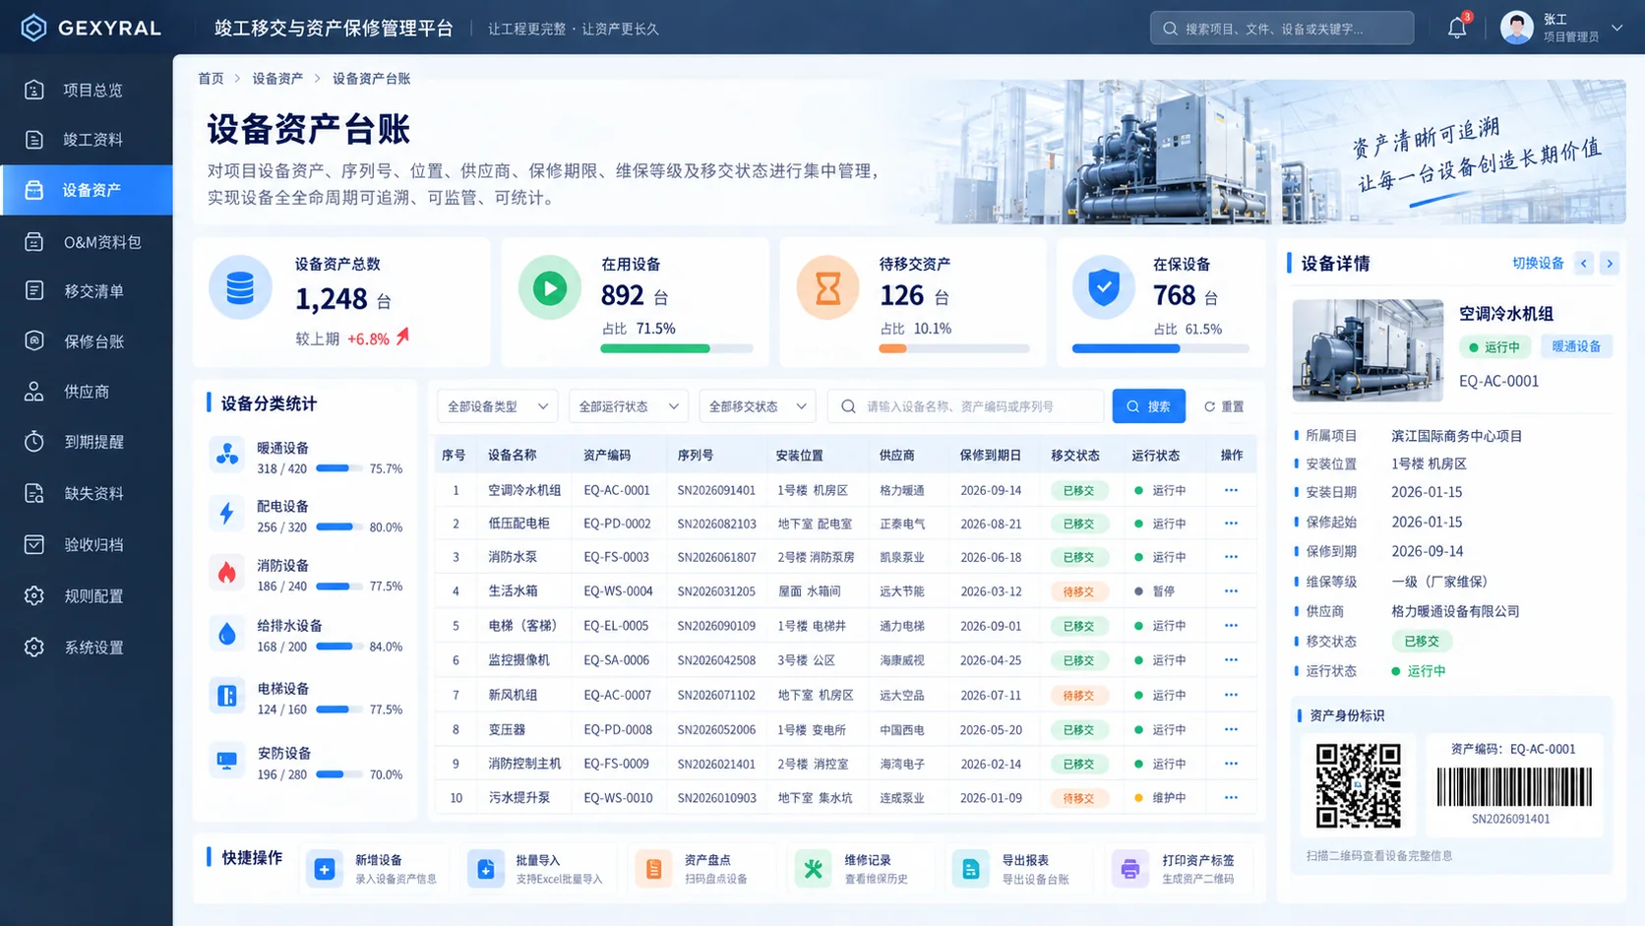Screen dimensions: 1645x926
Task: Click the device name search input
Action: click(x=966, y=406)
